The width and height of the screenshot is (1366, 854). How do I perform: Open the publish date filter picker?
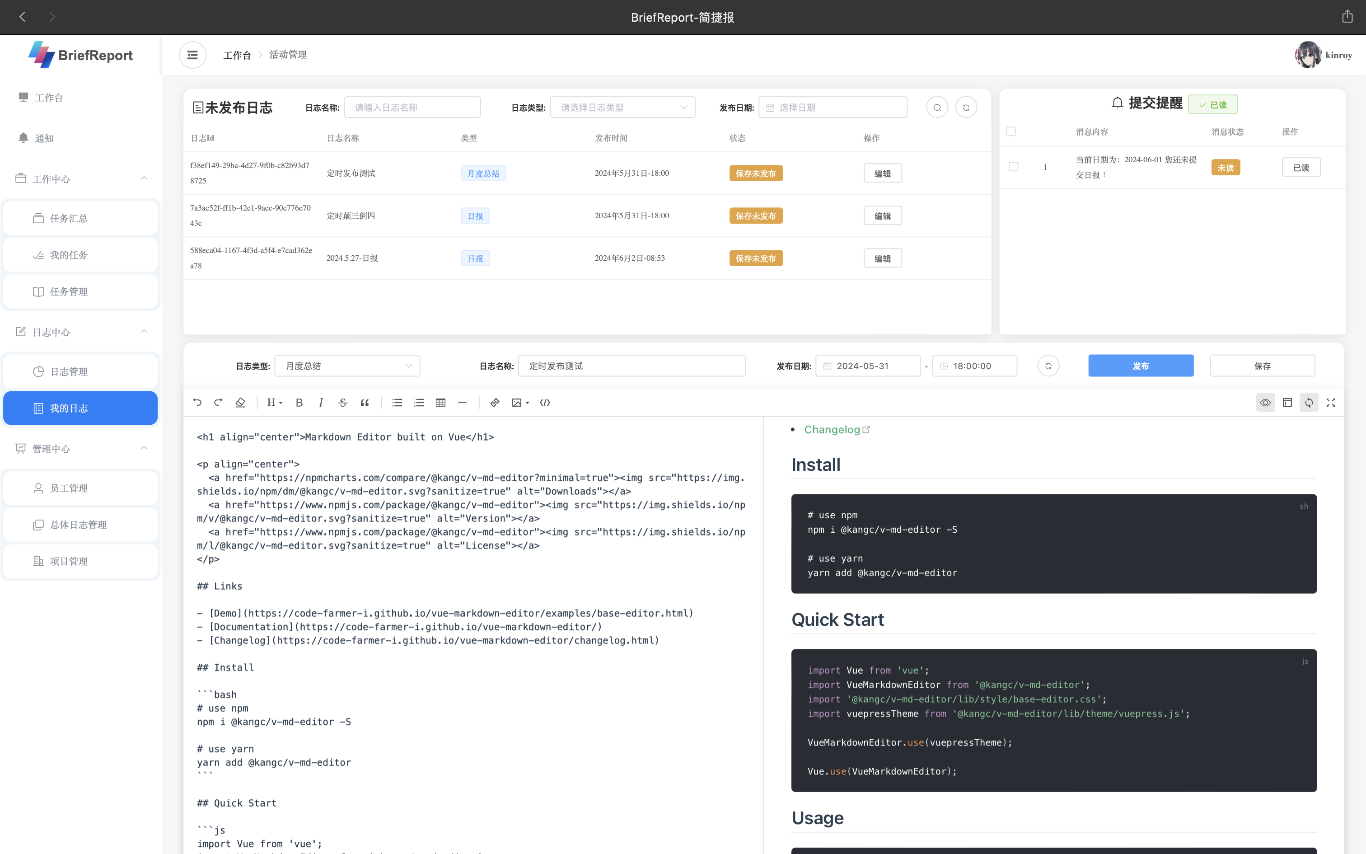click(x=833, y=108)
